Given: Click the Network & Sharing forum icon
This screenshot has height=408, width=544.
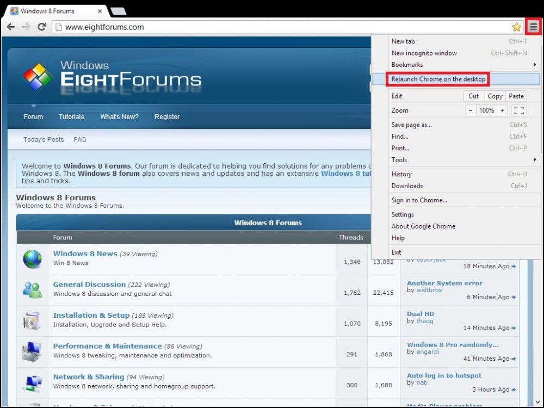Looking at the screenshot, I should (x=32, y=382).
